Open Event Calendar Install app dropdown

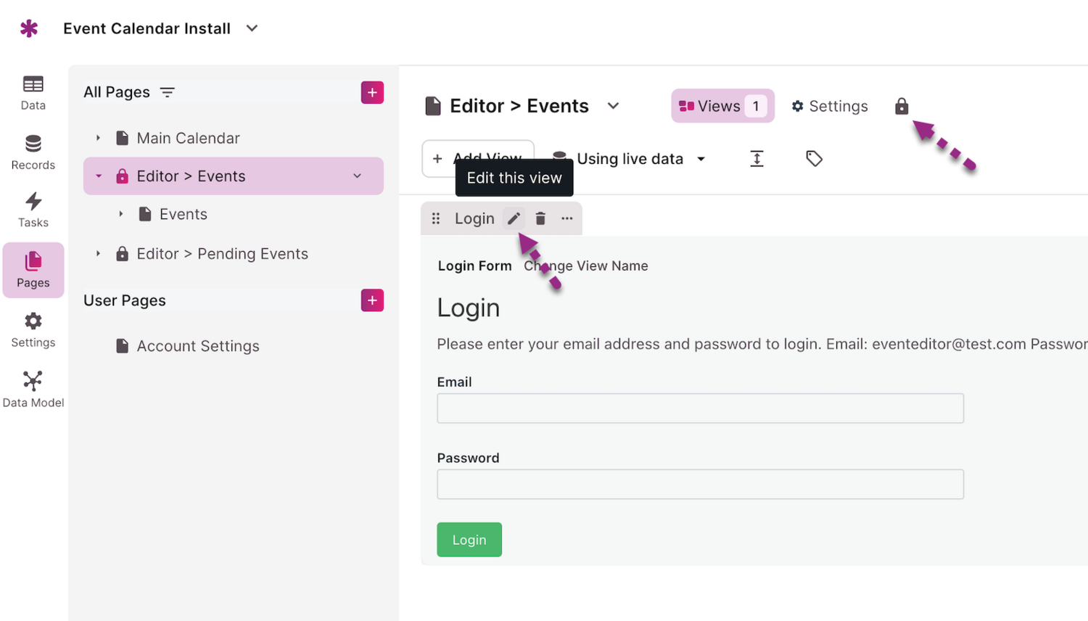pos(252,29)
